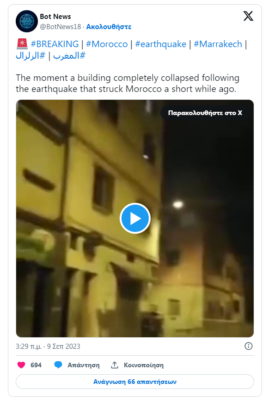Click Ανάγνωση 66 απαντήσεων button
The image size is (274, 401).
pyautogui.click(x=135, y=382)
